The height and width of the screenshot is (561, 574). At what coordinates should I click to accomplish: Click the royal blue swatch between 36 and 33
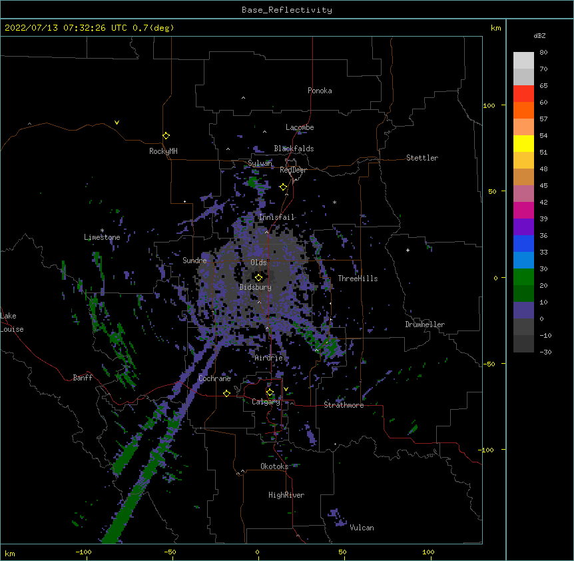523,243
